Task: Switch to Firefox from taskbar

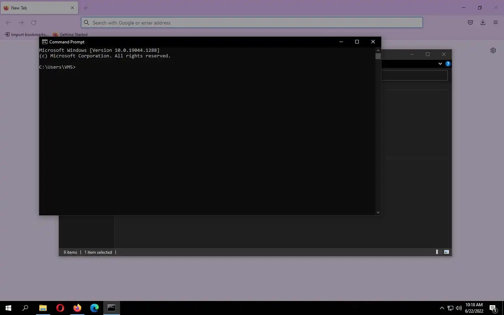Action: click(x=77, y=308)
